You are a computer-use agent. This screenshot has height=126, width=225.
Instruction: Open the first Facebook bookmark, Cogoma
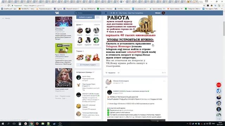[58, 9]
